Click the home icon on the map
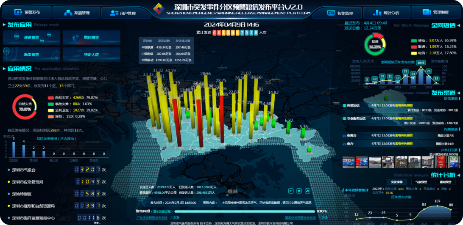This screenshot has height=225, width=463. tap(299, 191)
